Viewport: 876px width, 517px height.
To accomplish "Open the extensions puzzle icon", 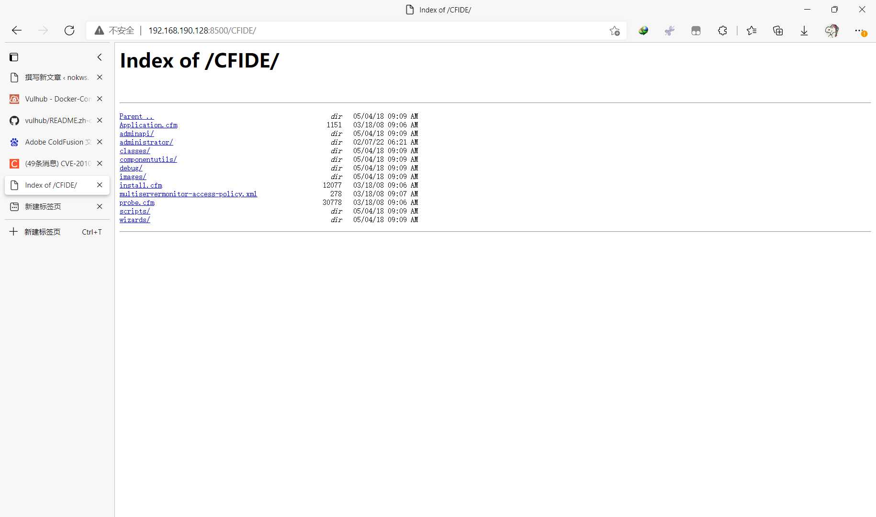I will [x=722, y=31].
